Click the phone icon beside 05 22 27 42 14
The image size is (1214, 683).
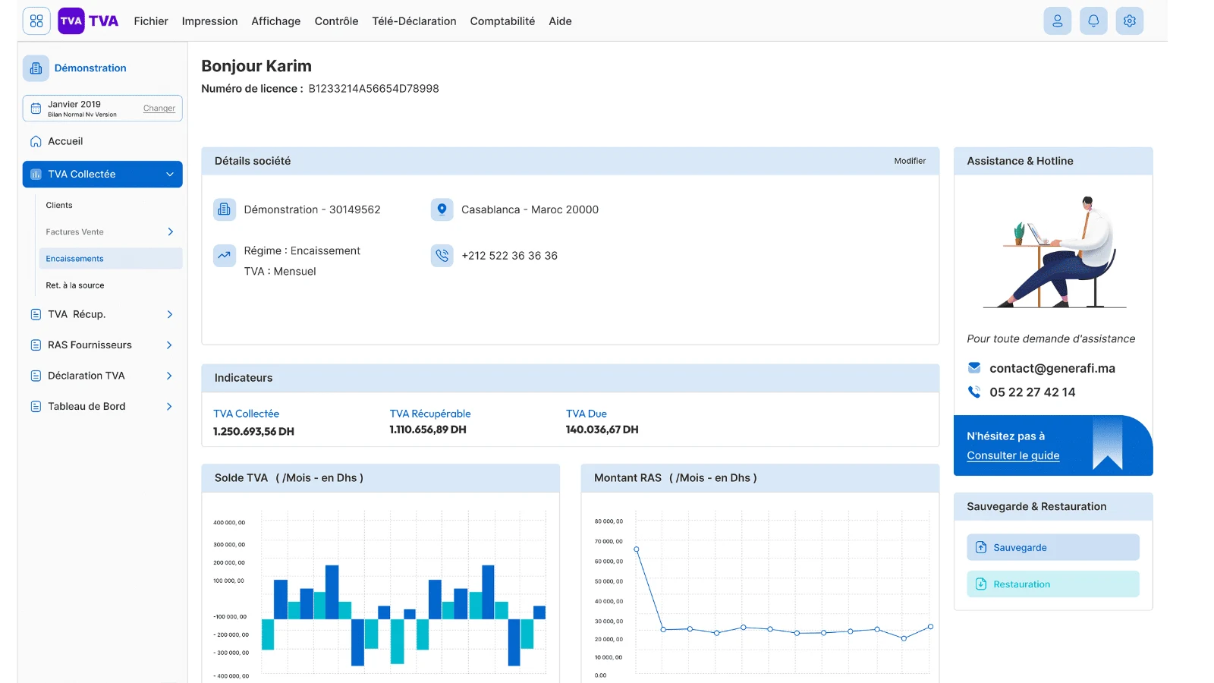tap(974, 392)
